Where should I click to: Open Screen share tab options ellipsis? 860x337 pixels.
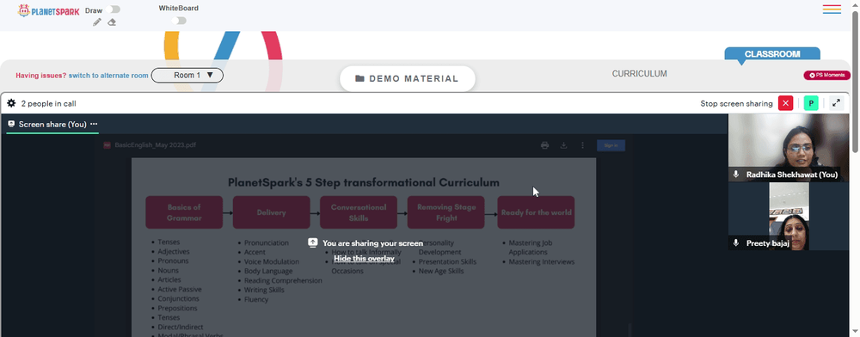[94, 125]
